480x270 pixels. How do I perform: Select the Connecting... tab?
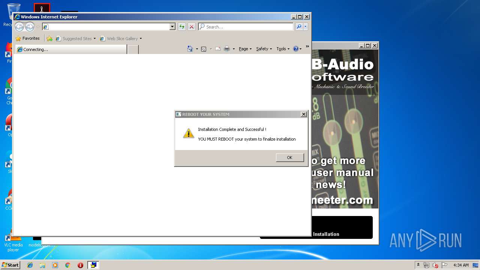tap(70, 49)
